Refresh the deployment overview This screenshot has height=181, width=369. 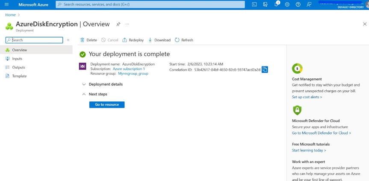pos(184,40)
